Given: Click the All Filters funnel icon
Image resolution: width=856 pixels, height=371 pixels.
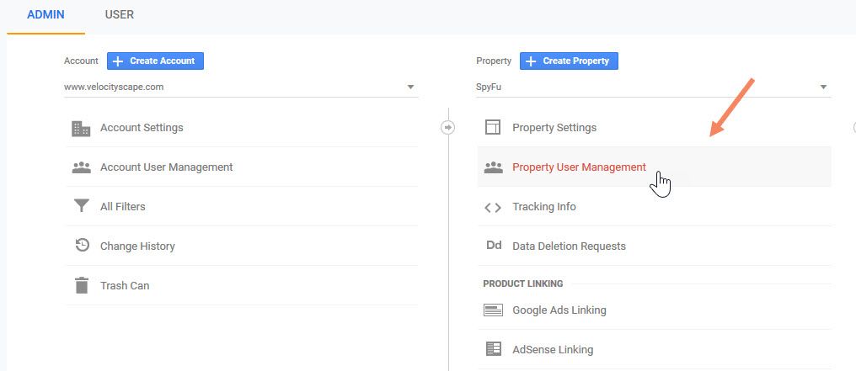Looking at the screenshot, I should pyautogui.click(x=81, y=207).
